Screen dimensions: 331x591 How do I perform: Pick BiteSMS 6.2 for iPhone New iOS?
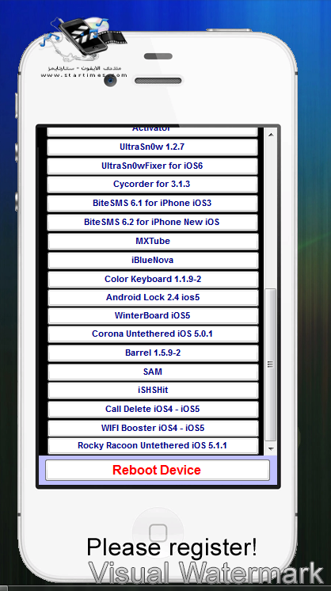153,222
